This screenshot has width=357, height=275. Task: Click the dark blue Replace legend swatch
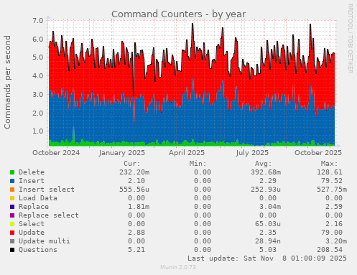(12, 207)
